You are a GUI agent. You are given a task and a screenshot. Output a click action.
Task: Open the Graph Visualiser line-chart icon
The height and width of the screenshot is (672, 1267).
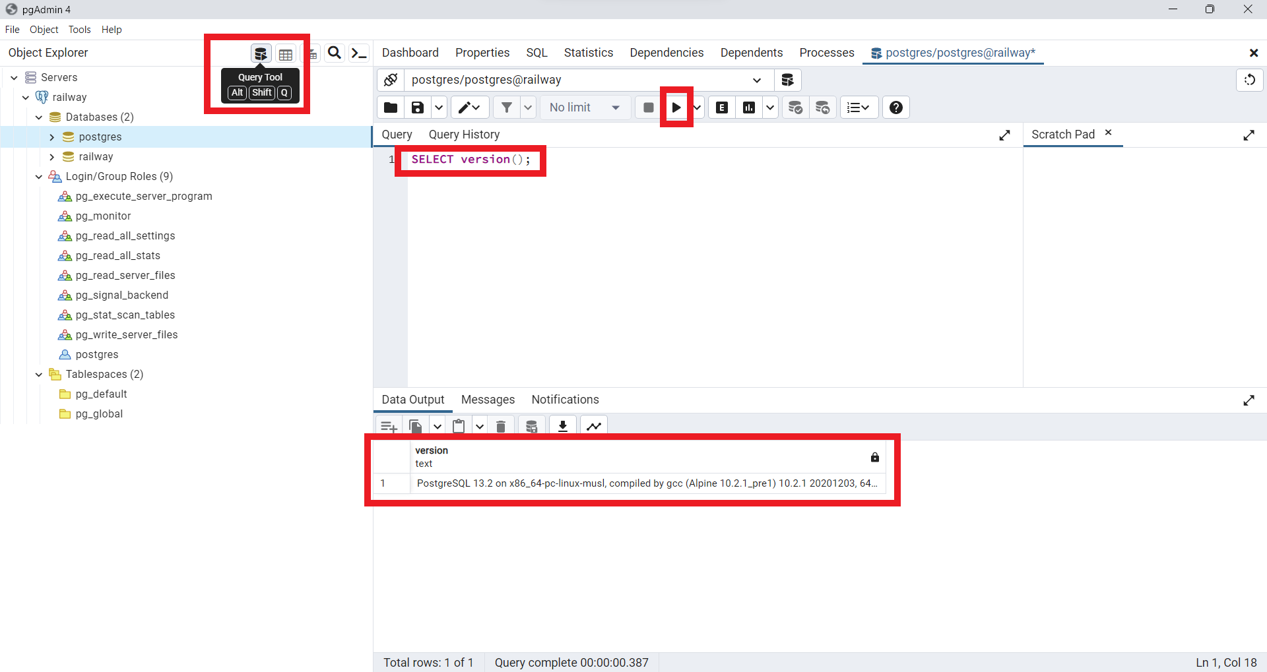click(594, 427)
